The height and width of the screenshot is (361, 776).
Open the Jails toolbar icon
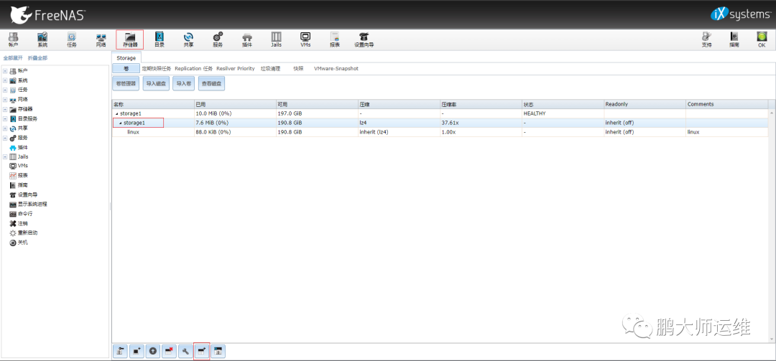[x=276, y=39]
